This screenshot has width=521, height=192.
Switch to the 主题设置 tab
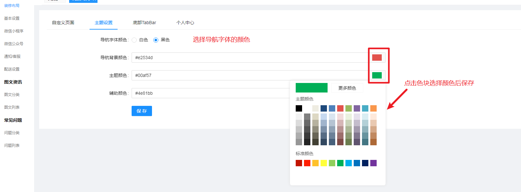point(104,23)
